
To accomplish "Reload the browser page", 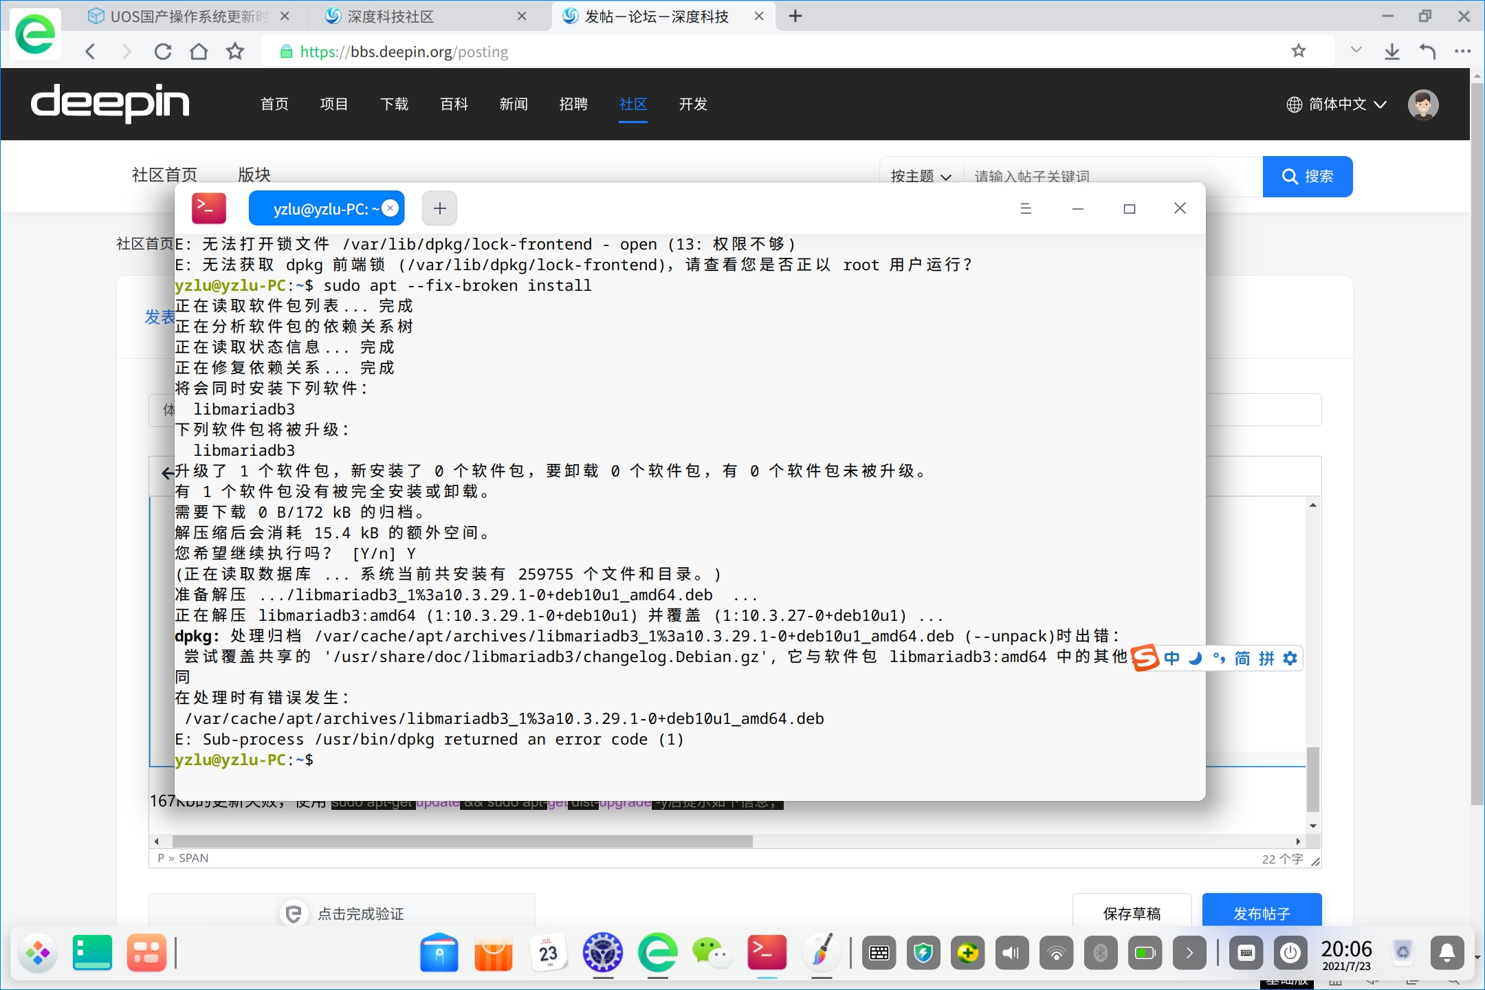I will 163,52.
